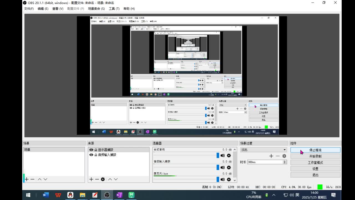
Task: Increase 时长 duration with up stepper
Action: point(285,161)
